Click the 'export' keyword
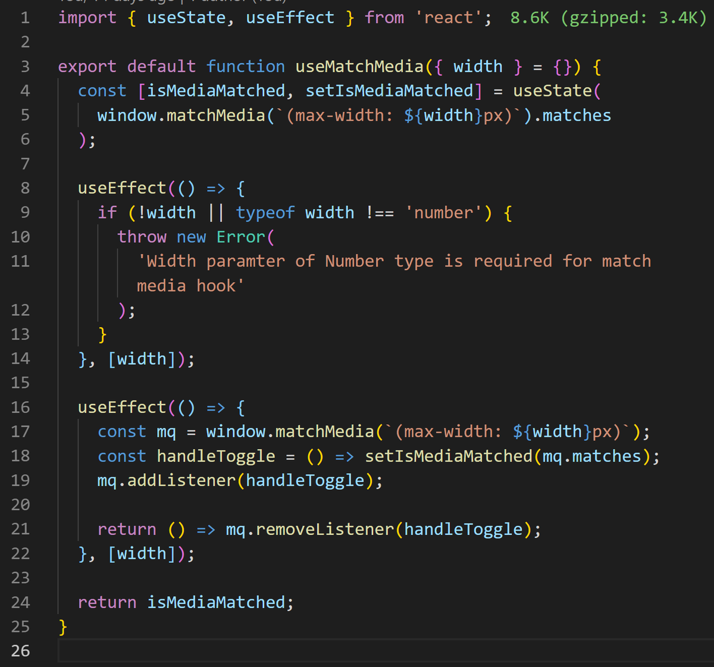Screen dimensions: 714x667 87,67
